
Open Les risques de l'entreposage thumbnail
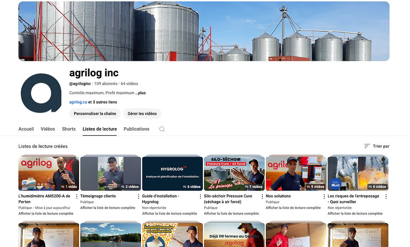(x=358, y=174)
